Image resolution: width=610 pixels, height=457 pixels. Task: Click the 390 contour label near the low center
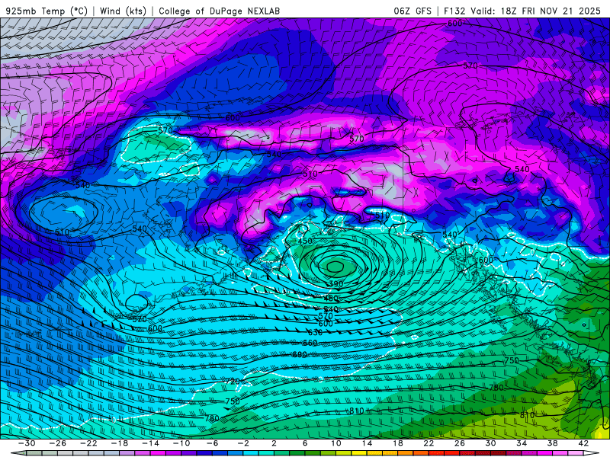point(336,284)
